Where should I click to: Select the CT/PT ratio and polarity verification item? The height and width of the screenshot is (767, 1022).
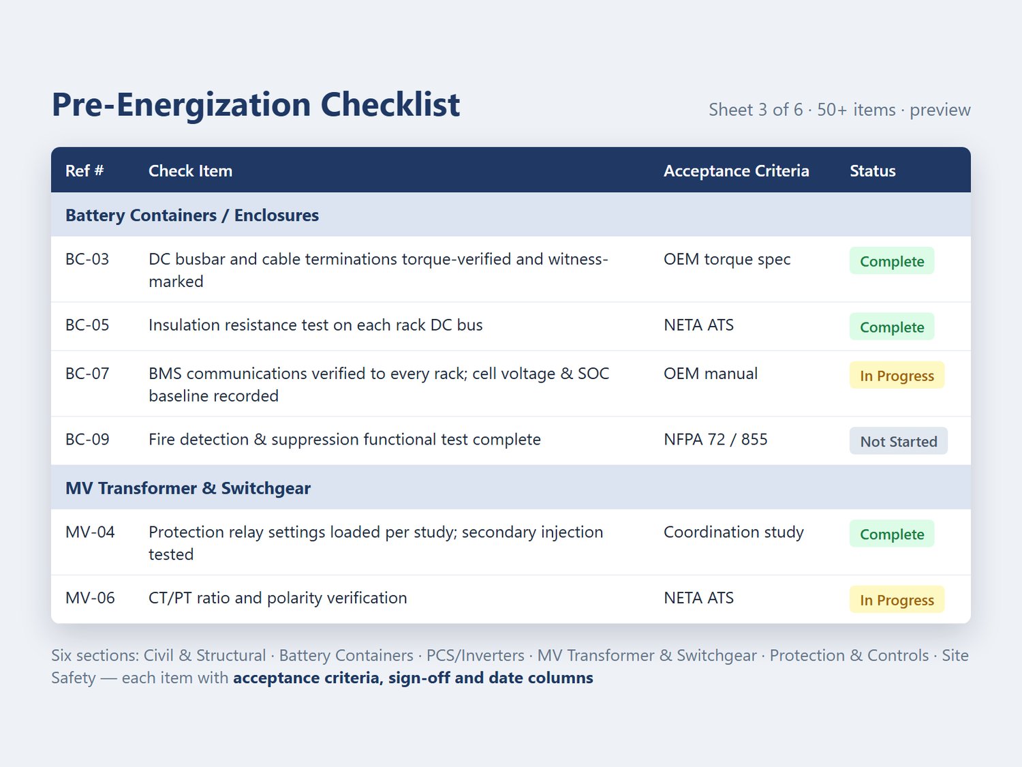tap(277, 598)
